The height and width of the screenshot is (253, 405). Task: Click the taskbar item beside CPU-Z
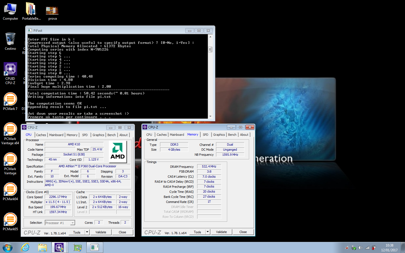coord(77,248)
